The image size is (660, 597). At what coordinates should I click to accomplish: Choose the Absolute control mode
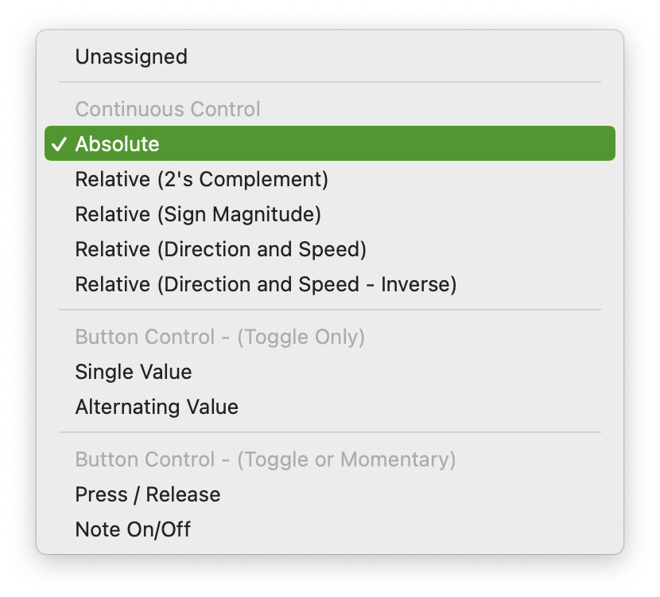329,143
